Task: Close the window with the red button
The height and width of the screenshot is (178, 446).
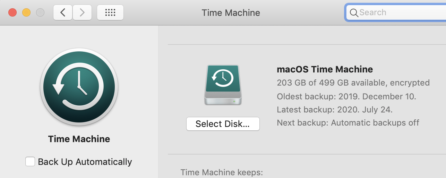Action: (x=12, y=12)
